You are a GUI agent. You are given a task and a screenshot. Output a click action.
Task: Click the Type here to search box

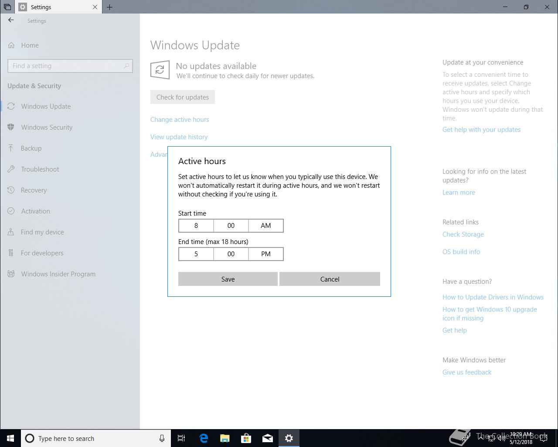pyautogui.click(x=96, y=438)
